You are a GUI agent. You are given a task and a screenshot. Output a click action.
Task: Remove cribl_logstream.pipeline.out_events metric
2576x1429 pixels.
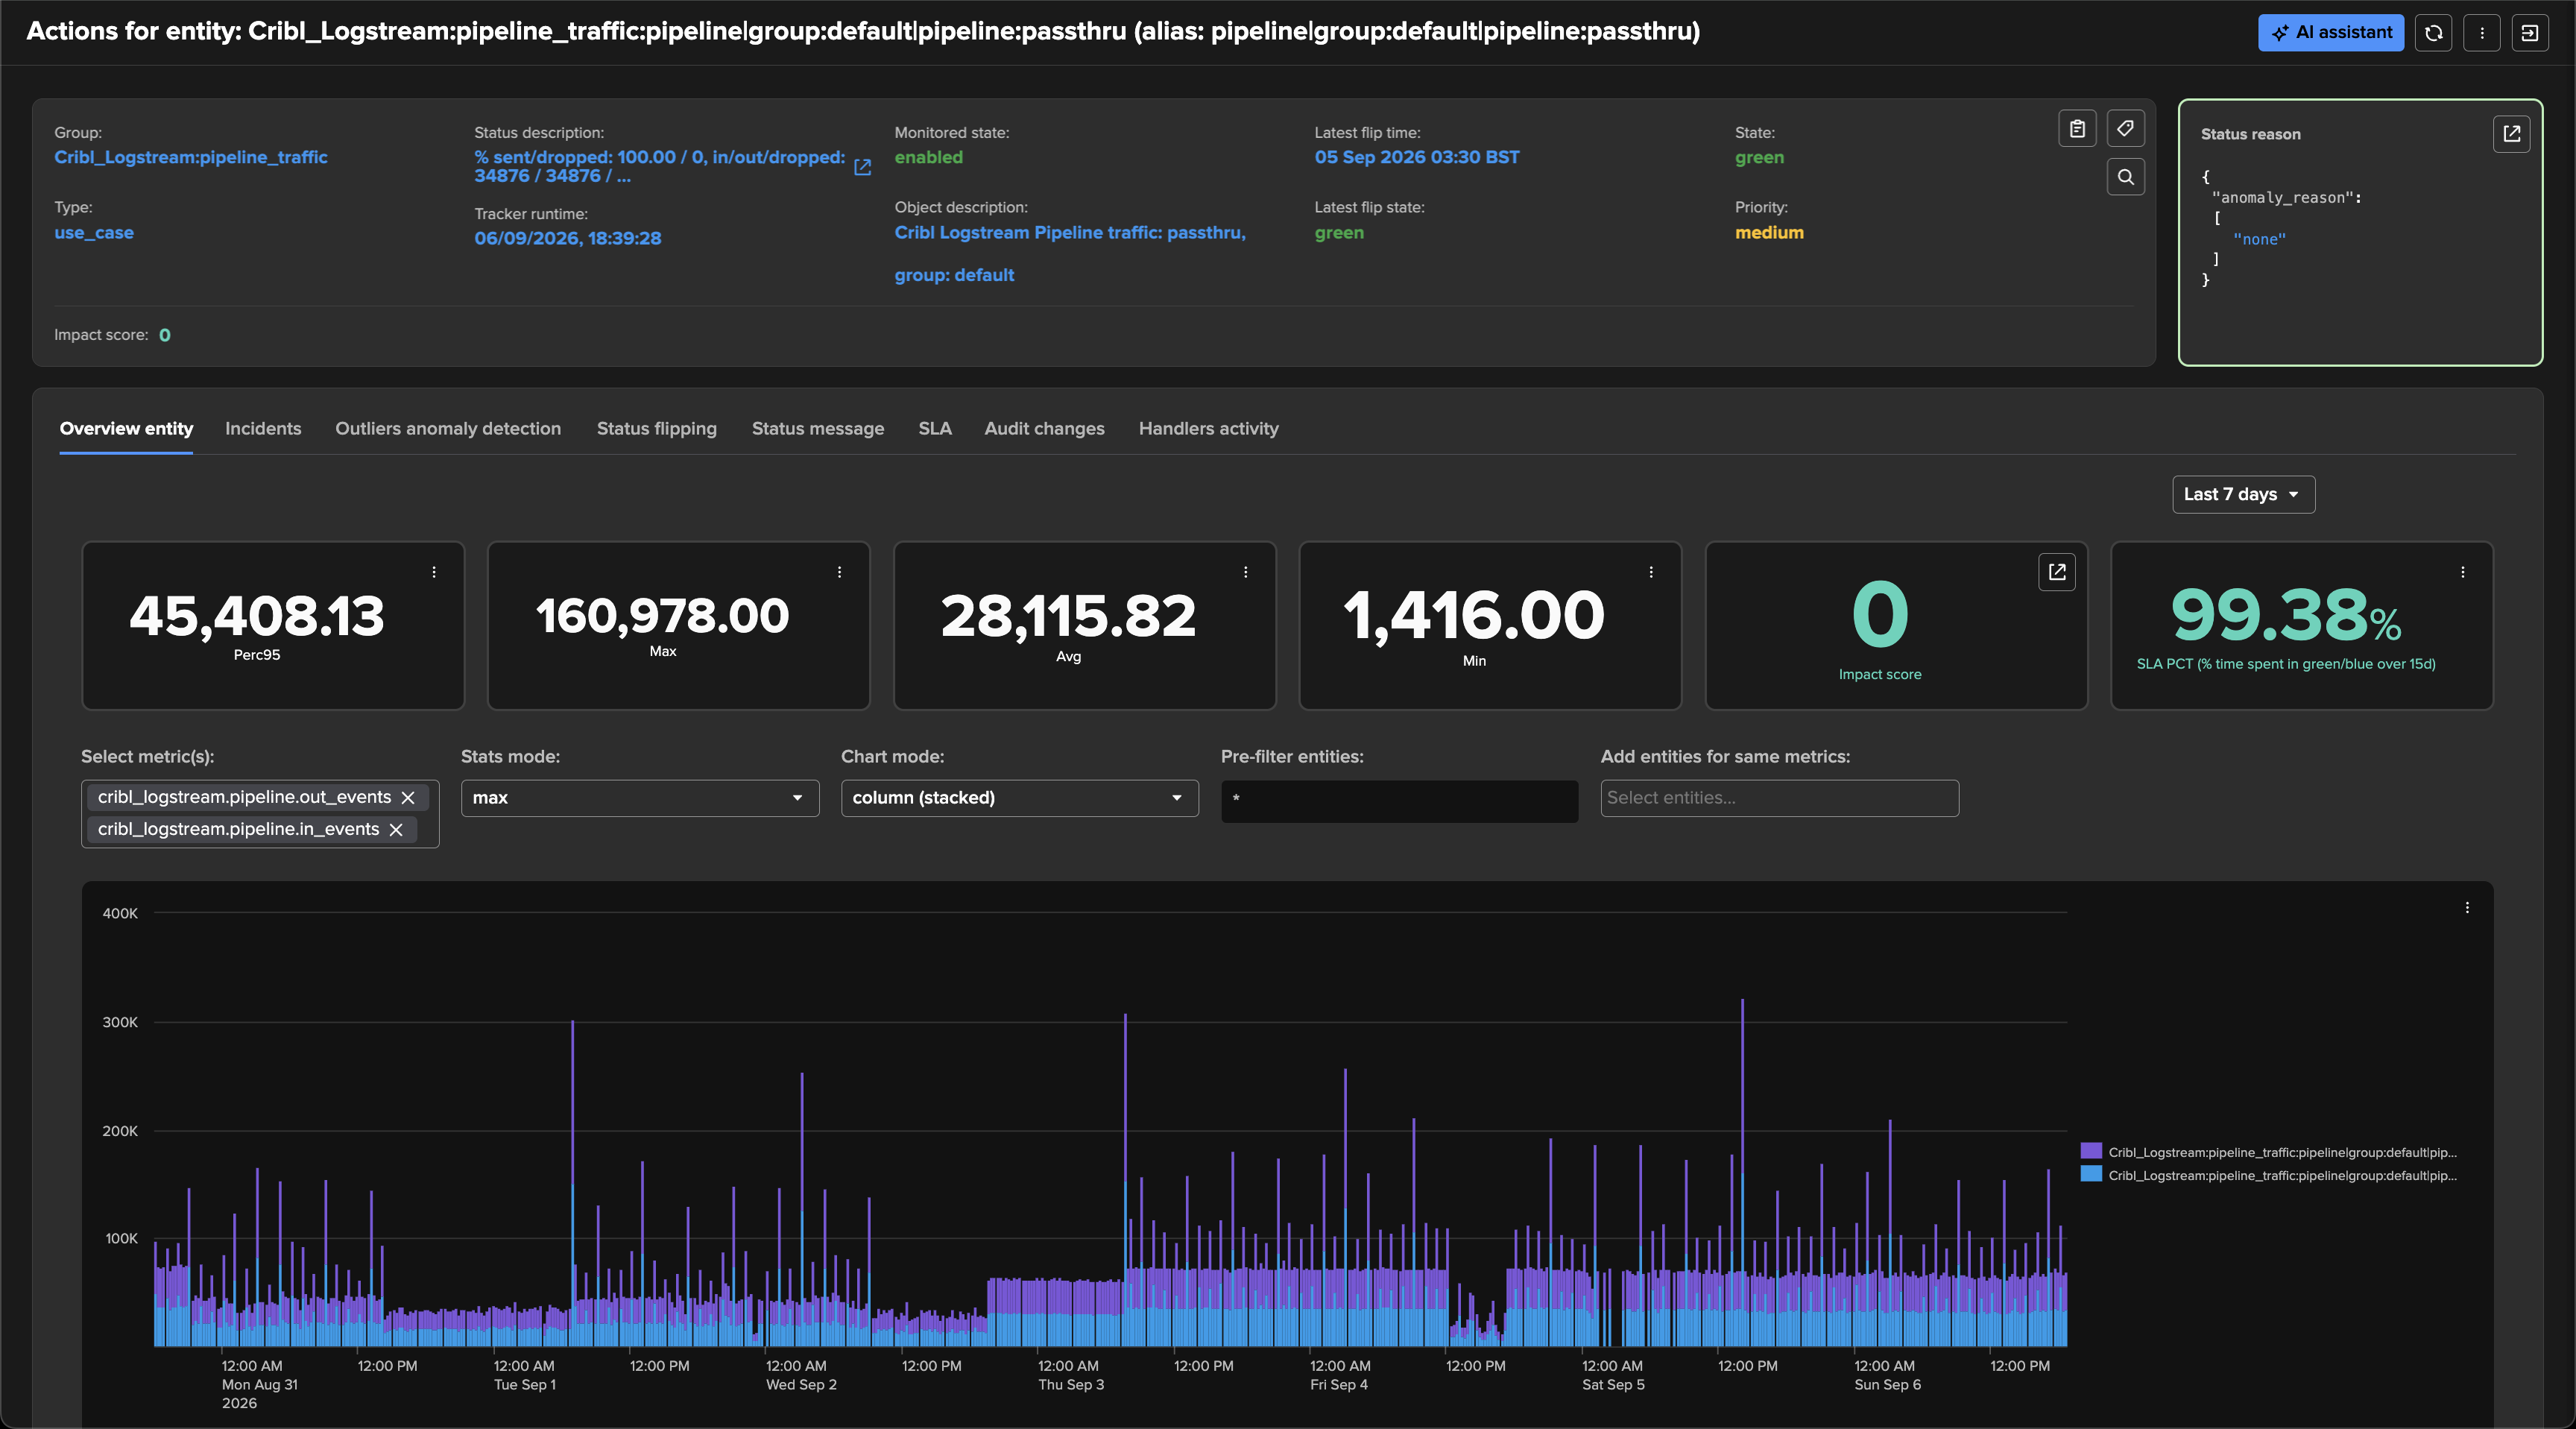point(408,798)
